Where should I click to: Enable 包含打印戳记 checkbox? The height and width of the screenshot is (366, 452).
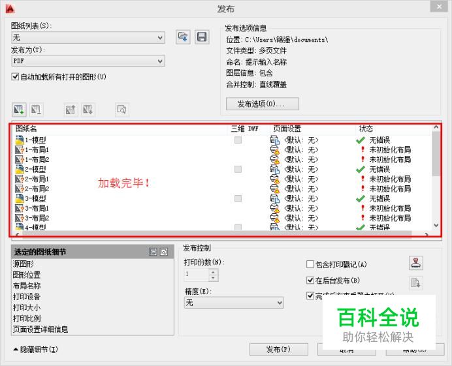pyautogui.click(x=310, y=264)
